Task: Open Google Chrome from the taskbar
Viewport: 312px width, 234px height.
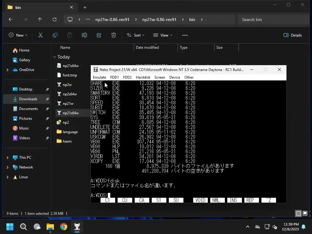Action: 64,227
